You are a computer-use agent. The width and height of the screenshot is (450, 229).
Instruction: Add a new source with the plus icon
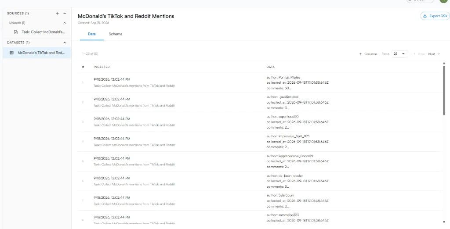click(58, 14)
